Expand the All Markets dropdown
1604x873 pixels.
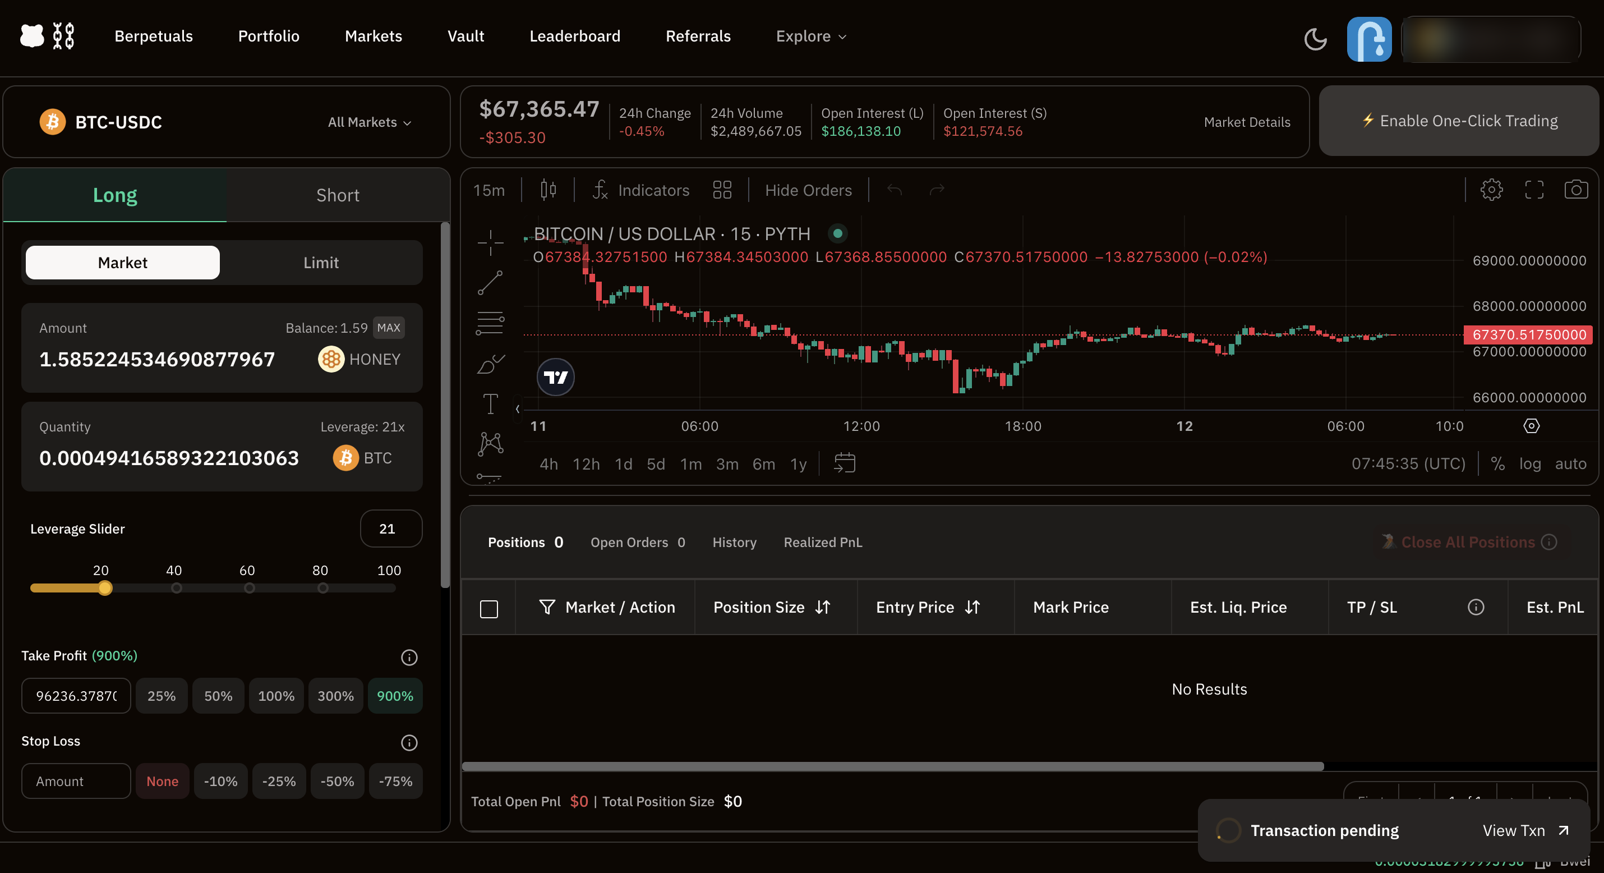click(x=369, y=122)
